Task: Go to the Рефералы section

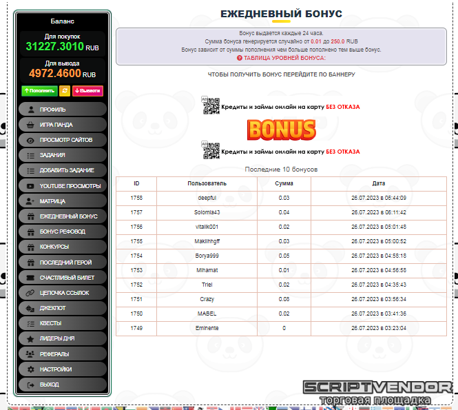Action: click(63, 354)
